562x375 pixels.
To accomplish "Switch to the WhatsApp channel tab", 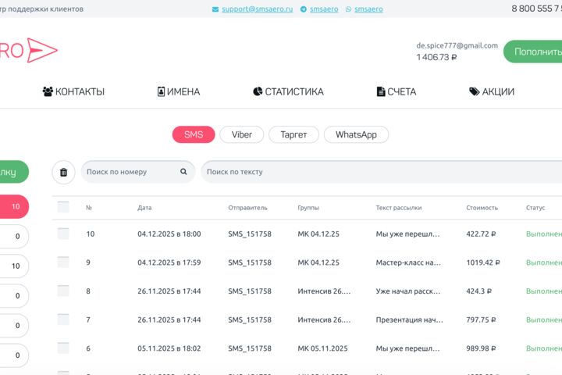I will click(356, 134).
